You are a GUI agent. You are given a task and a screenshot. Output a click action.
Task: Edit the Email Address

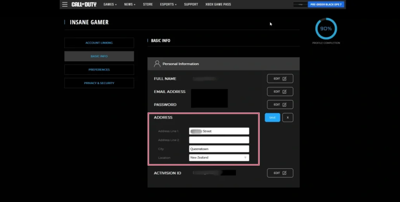coord(280,92)
